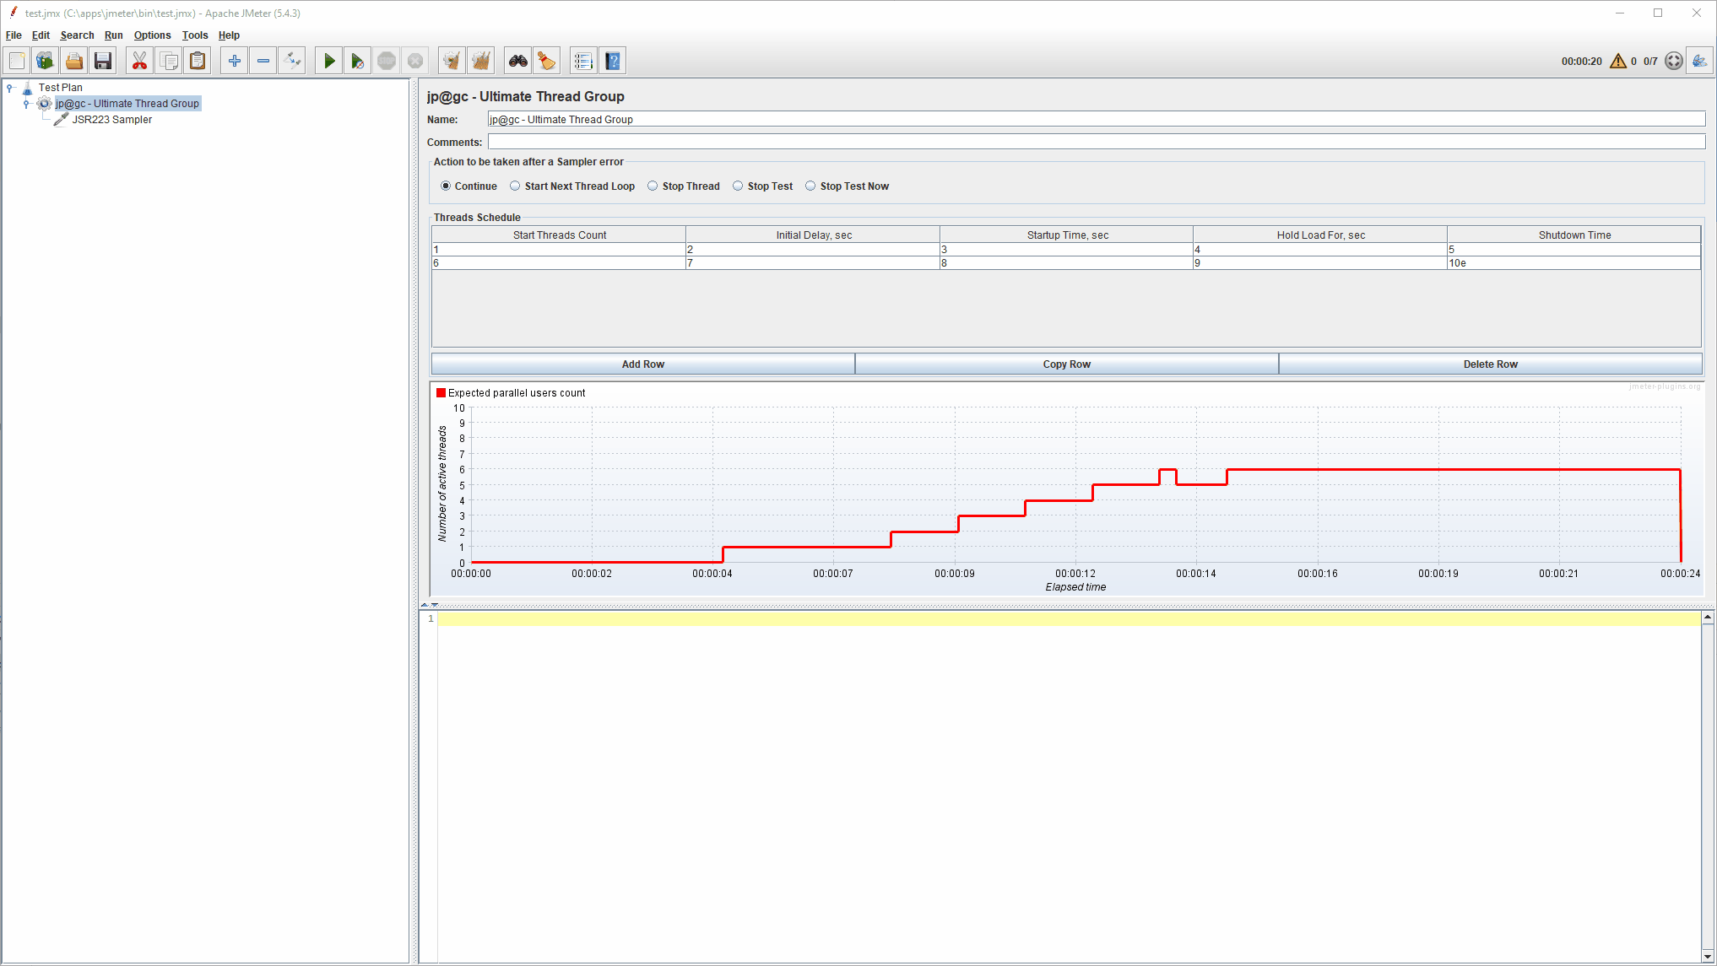This screenshot has width=1717, height=966.
Task: Select Stop Thread radio button
Action: pos(653,186)
